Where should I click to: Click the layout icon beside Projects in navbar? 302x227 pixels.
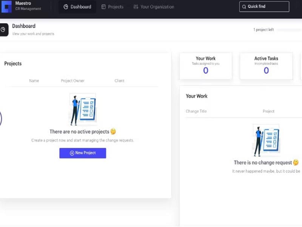(103, 7)
